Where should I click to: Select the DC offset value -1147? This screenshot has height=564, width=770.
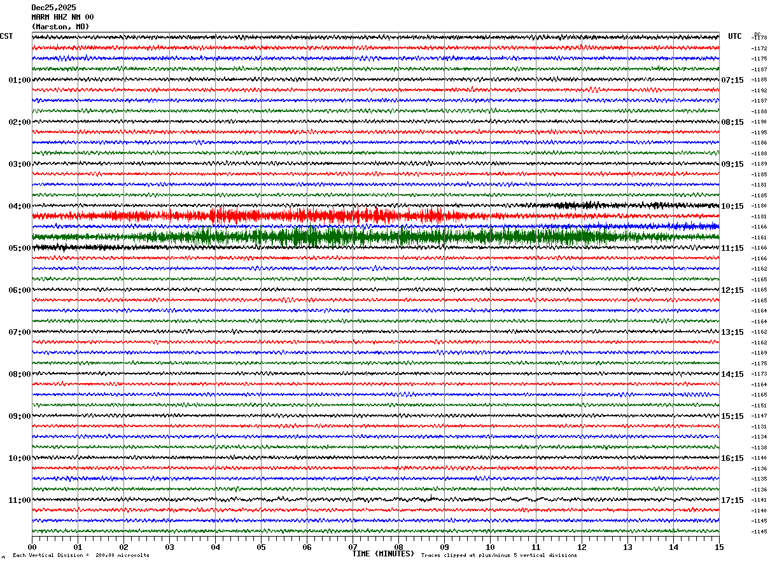(759, 416)
